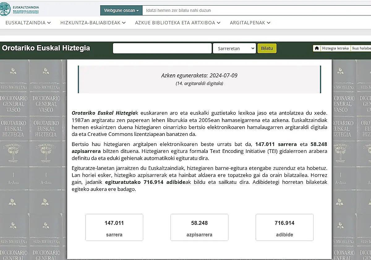Click the chevron beside Argitalpenak
This screenshot has width=371, height=260.
coord(268,23)
